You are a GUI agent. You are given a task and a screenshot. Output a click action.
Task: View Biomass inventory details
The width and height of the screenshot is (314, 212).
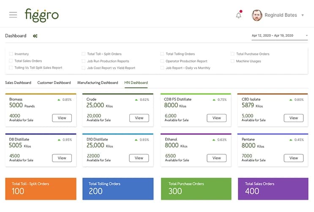click(x=62, y=118)
